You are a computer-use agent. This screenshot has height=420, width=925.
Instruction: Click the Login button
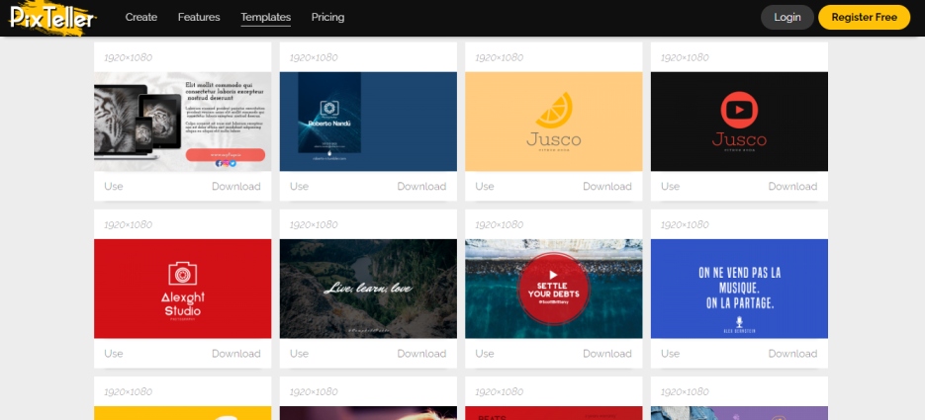[x=786, y=17]
